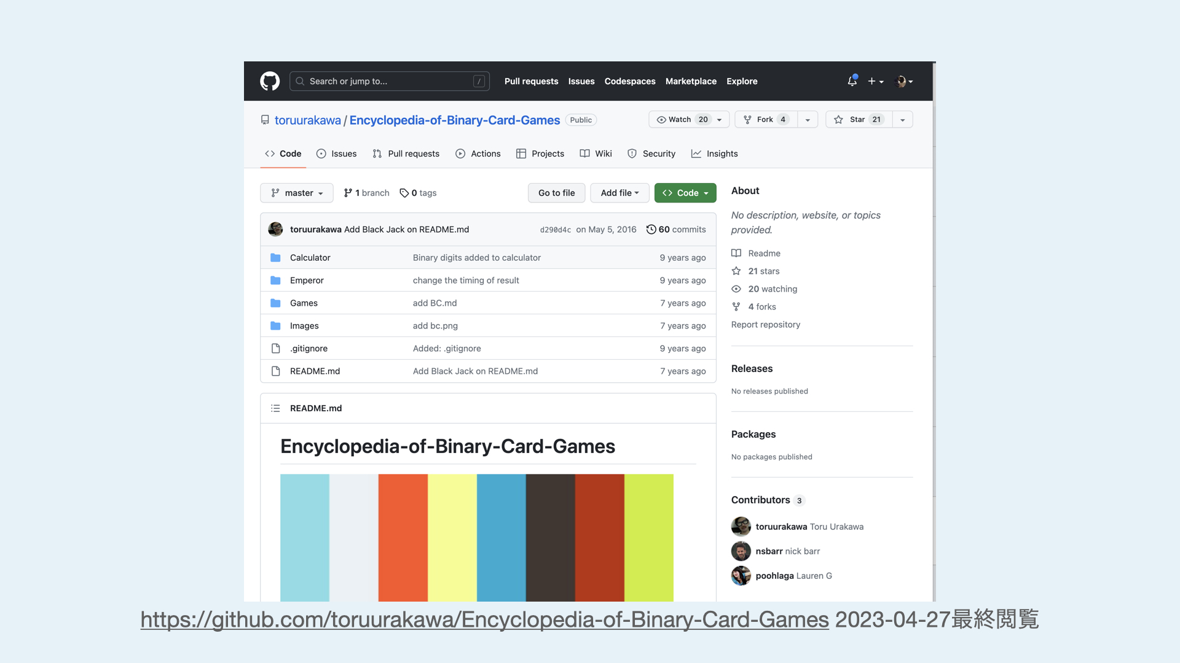Click the orange stripe in README image
1180x663 pixels.
coord(403,537)
